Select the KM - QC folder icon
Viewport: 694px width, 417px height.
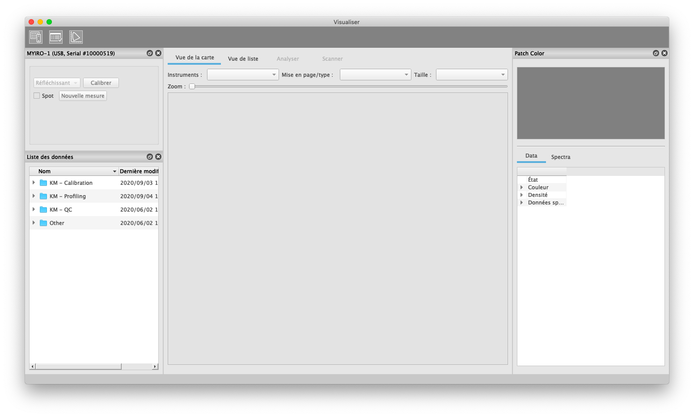point(43,209)
